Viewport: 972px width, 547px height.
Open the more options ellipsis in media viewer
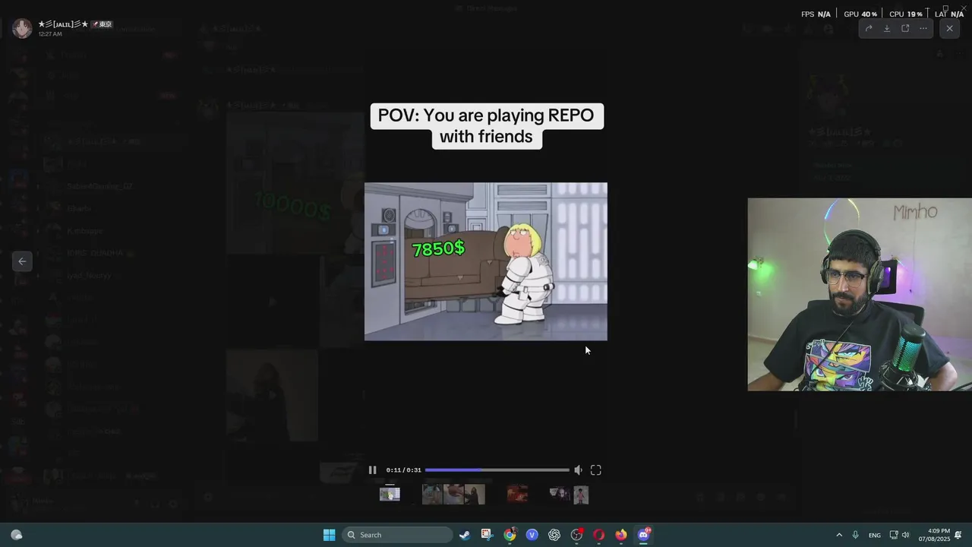coord(923,28)
